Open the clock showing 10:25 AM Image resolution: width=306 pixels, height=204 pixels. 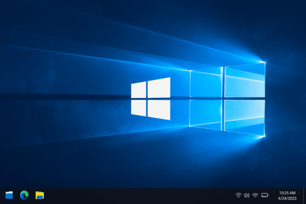click(x=287, y=196)
